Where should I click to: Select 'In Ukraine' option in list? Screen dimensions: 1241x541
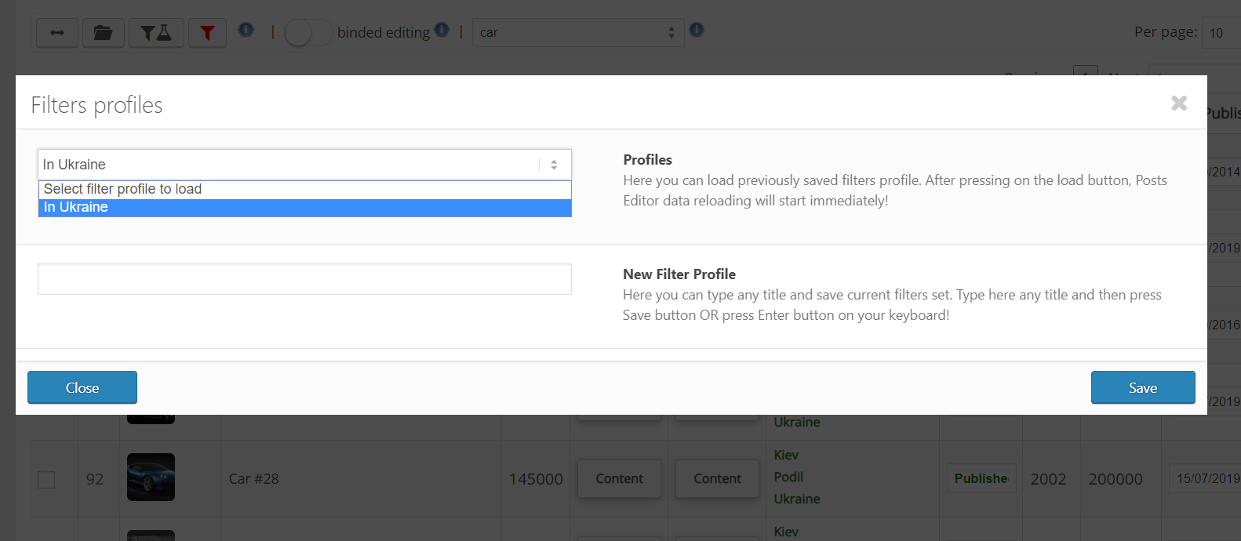pos(304,208)
